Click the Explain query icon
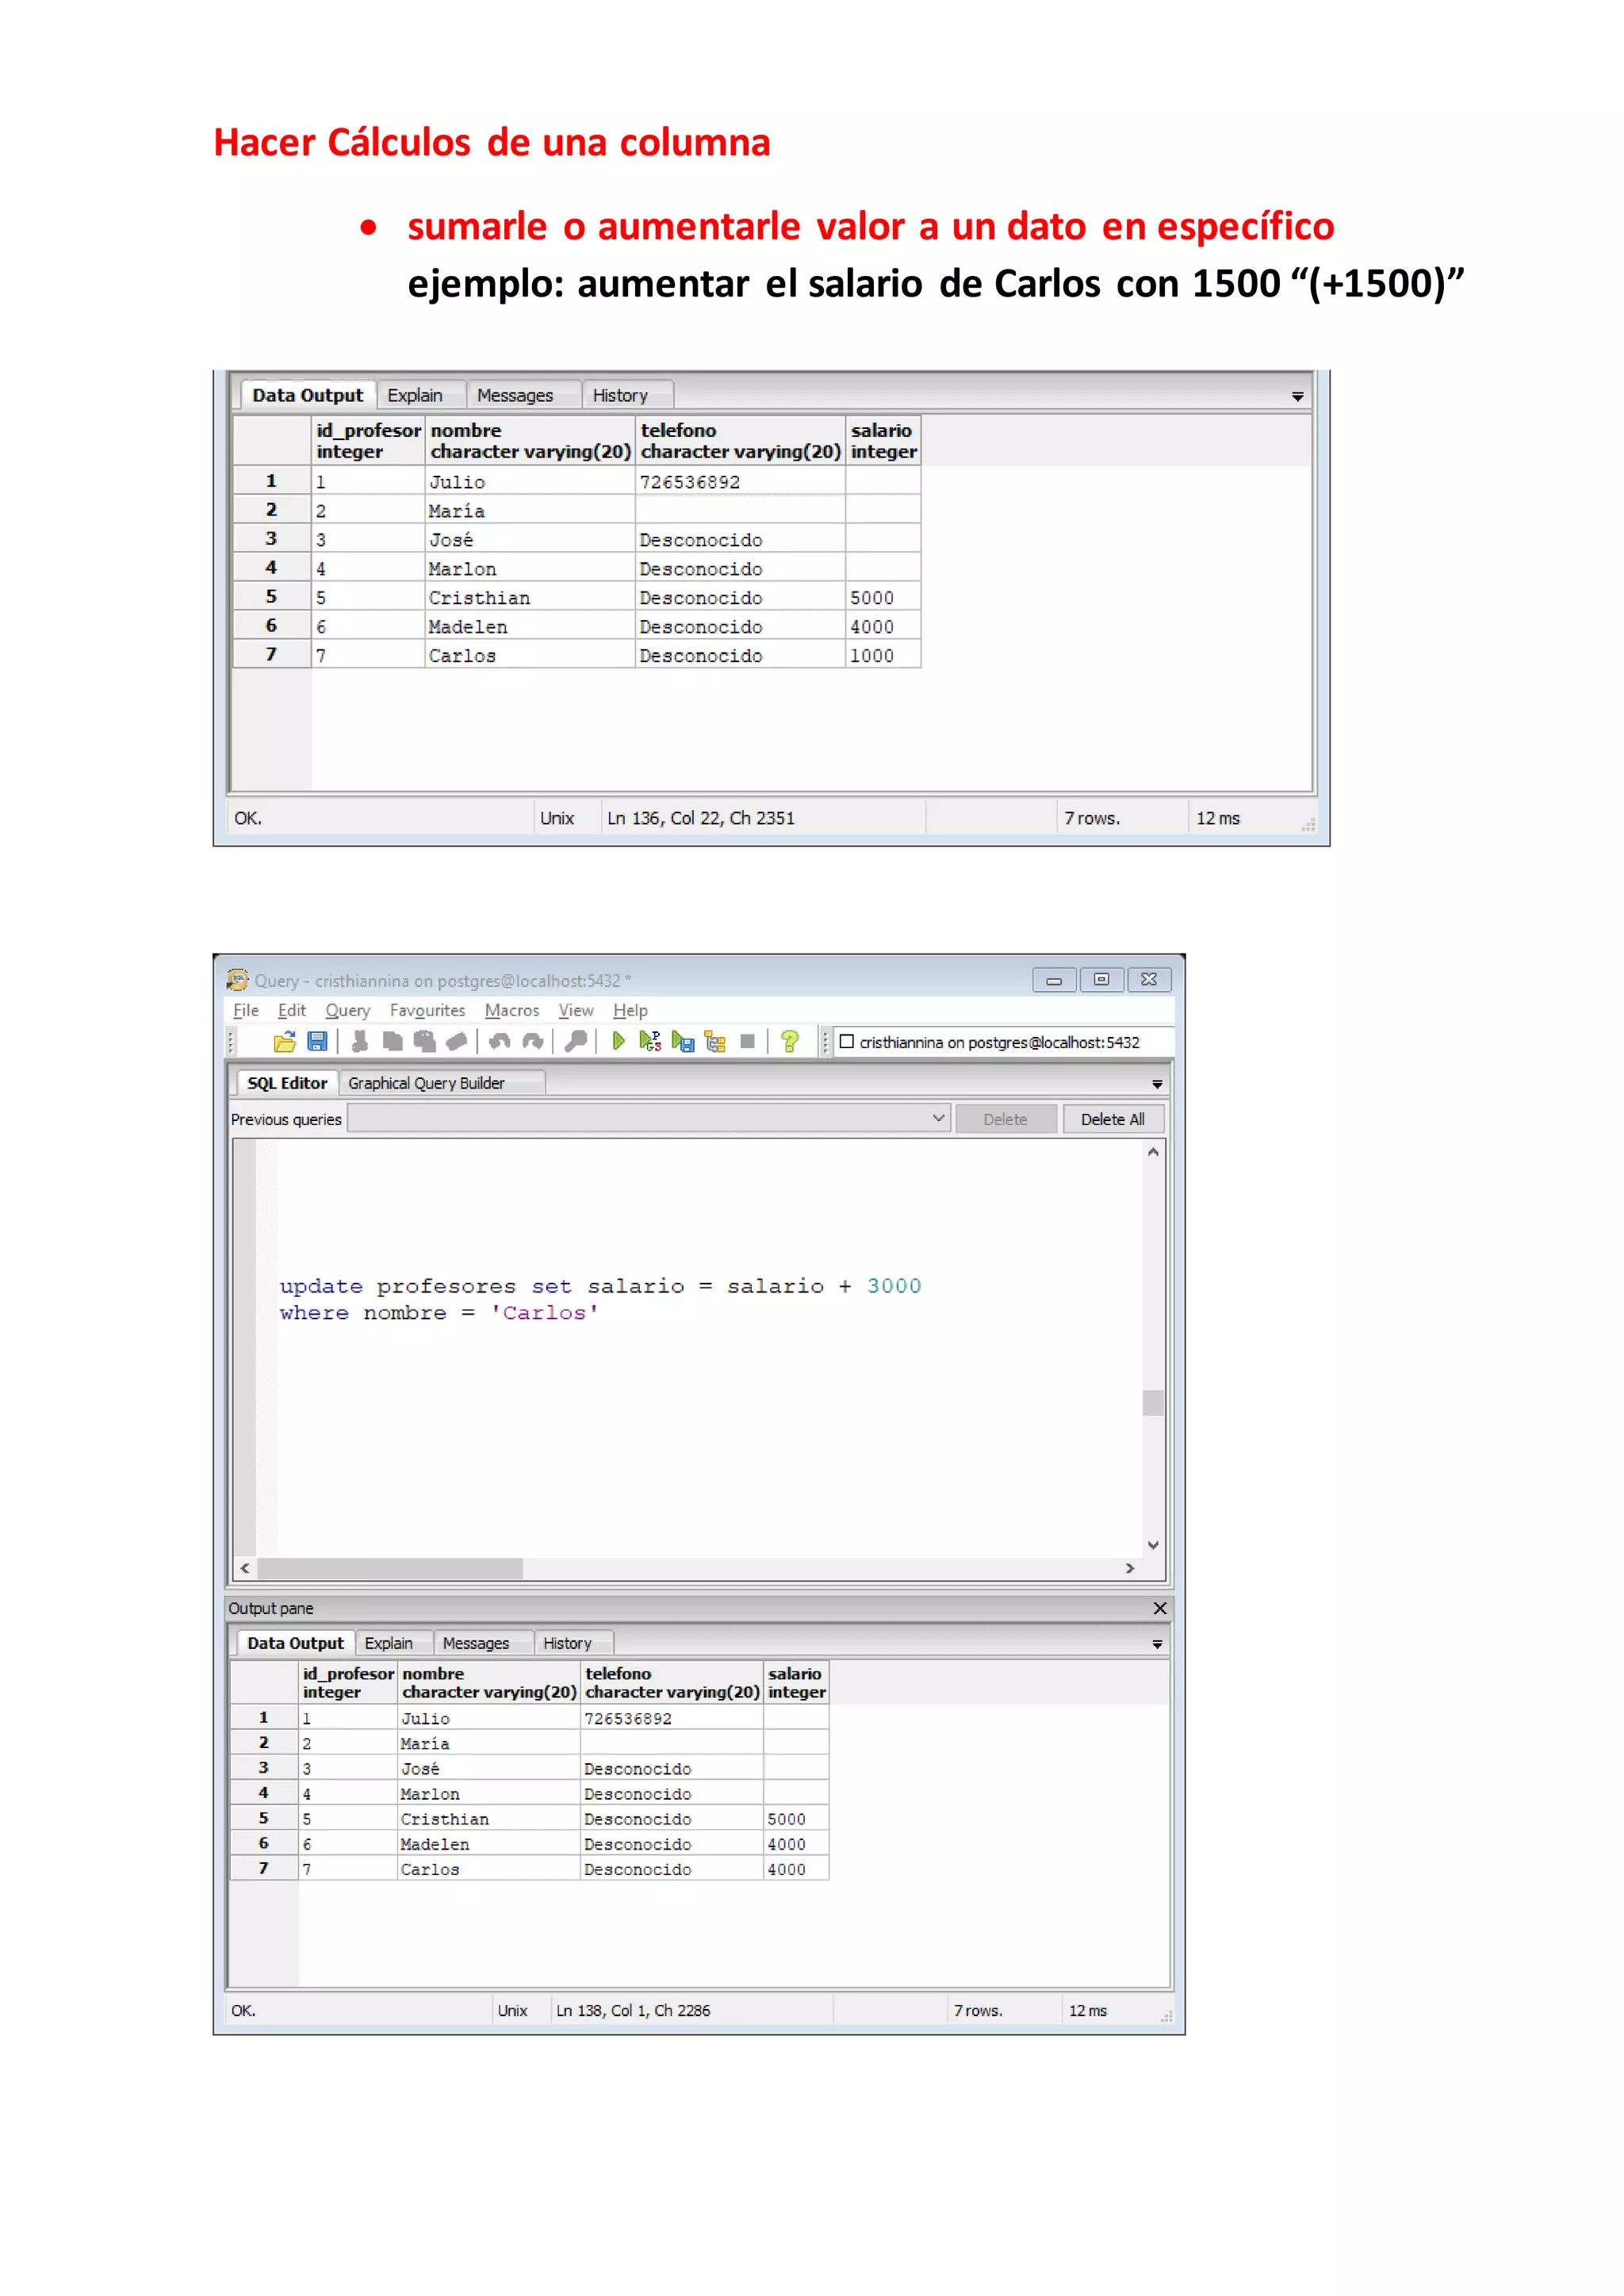 715,1042
